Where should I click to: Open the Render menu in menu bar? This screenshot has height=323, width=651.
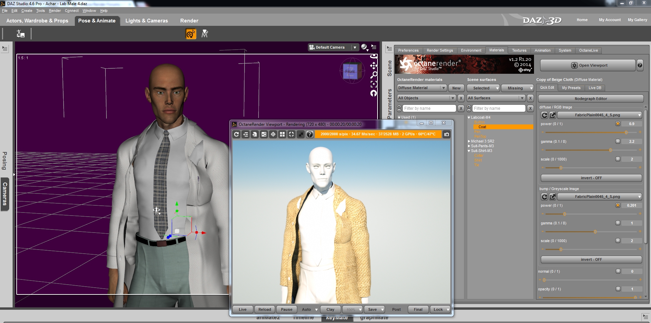(x=55, y=11)
